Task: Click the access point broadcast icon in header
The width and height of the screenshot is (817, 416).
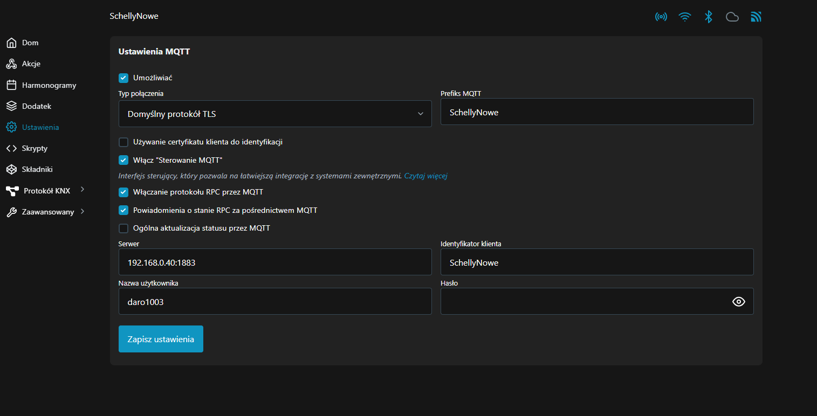Action: [661, 17]
